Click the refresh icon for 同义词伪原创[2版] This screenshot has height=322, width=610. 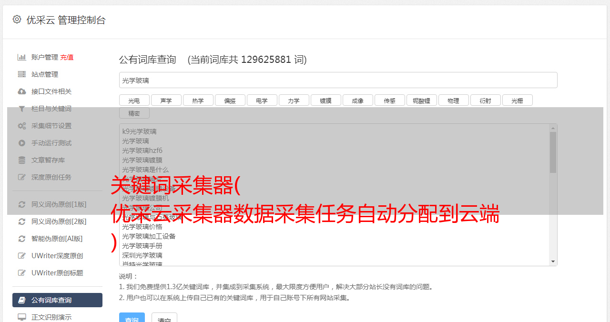coord(21,221)
